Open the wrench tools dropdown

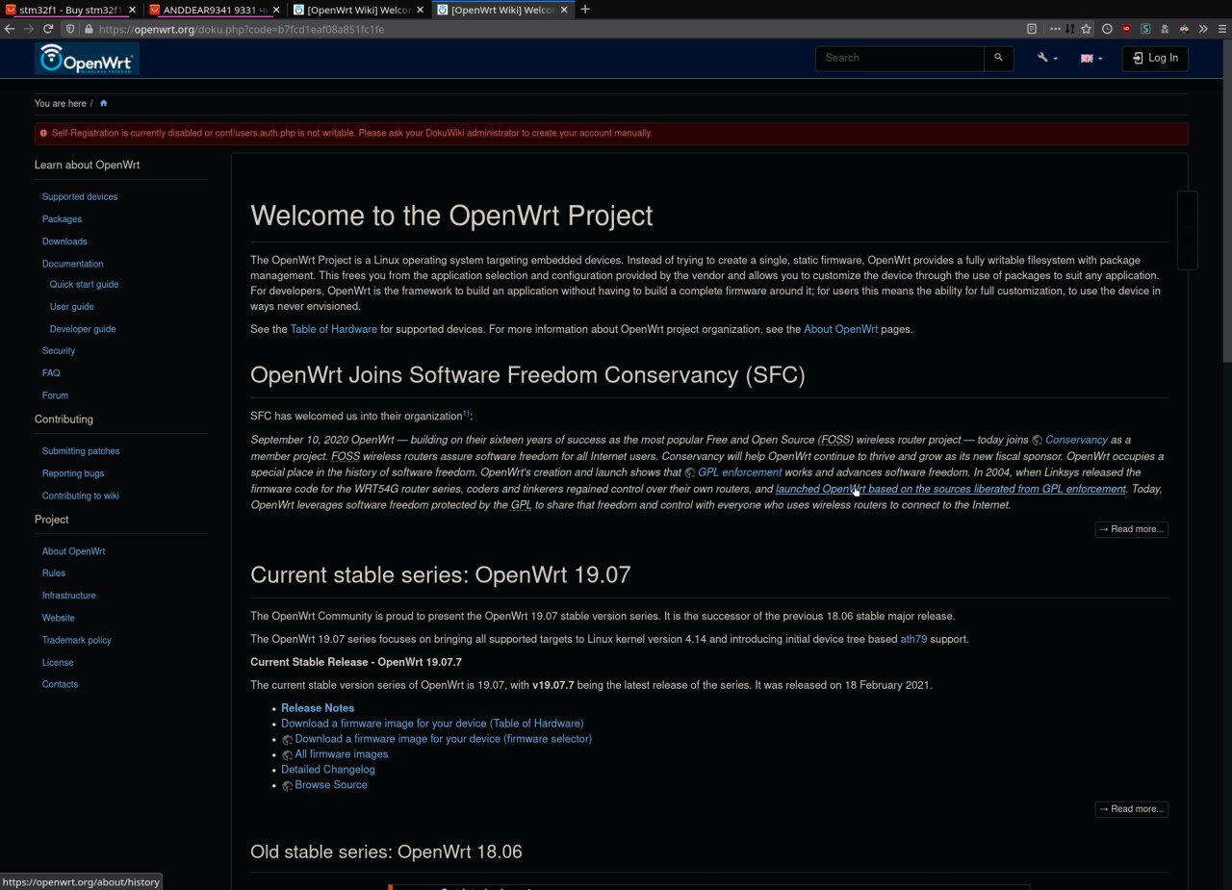pos(1047,58)
